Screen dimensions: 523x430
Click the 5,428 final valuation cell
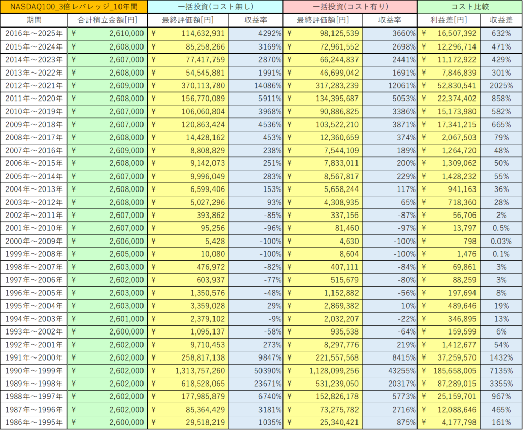click(188, 241)
